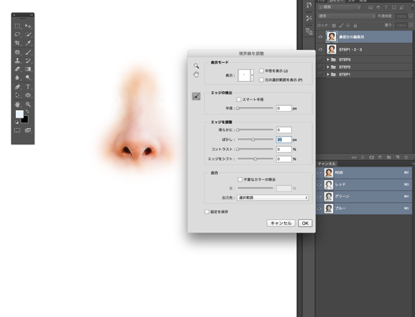Image resolution: width=415 pixels, height=317 pixels.
Task: Select the Brush tool in the toolbox
Action: pos(28,52)
